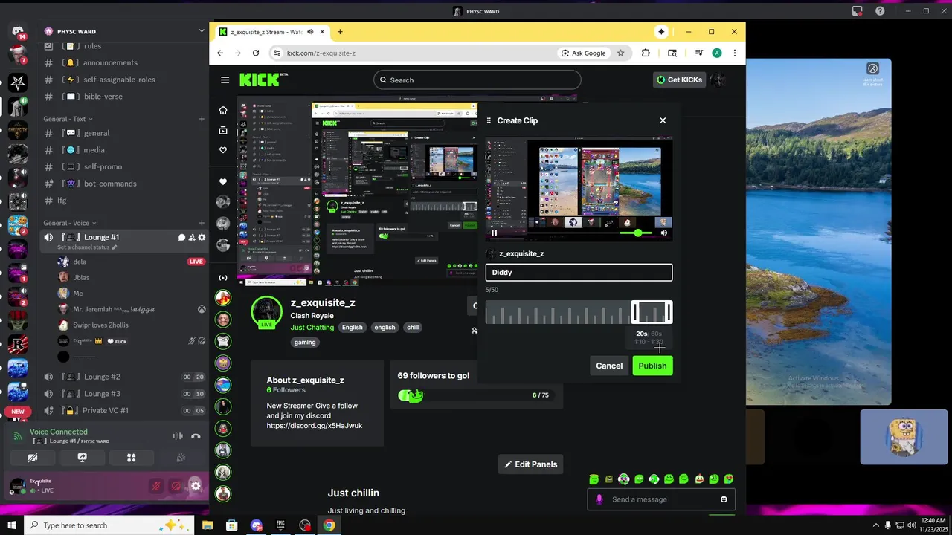Viewport: 952px width, 535px height.
Task: Open Chrome extensions puzzle icon
Action: click(x=646, y=53)
